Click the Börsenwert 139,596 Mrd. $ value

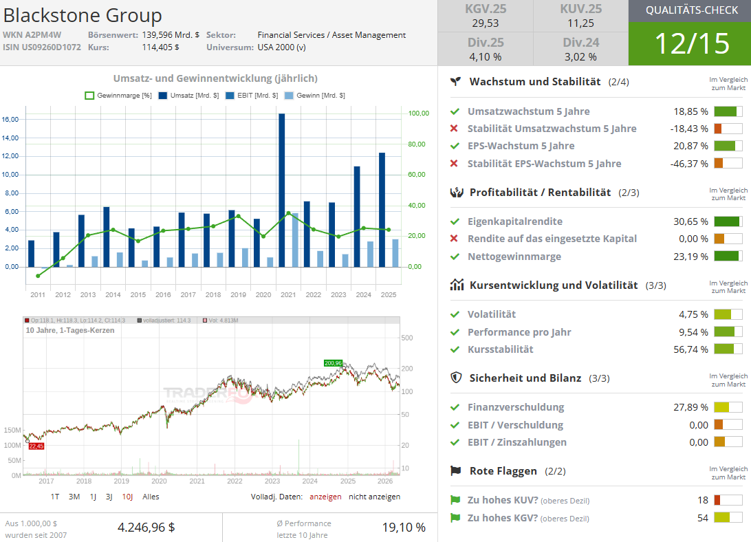pyautogui.click(x=171, y=35)
